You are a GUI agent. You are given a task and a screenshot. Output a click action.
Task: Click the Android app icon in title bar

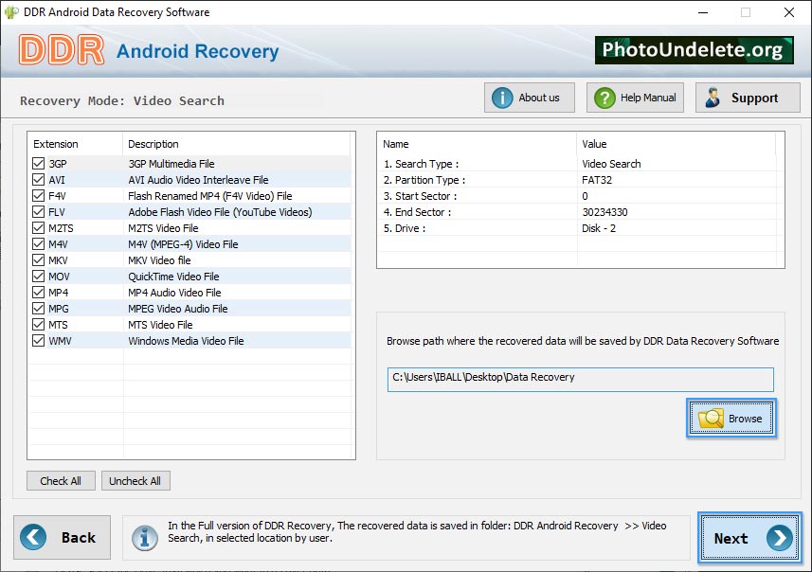pyautogui.click(x=10, y=12)
